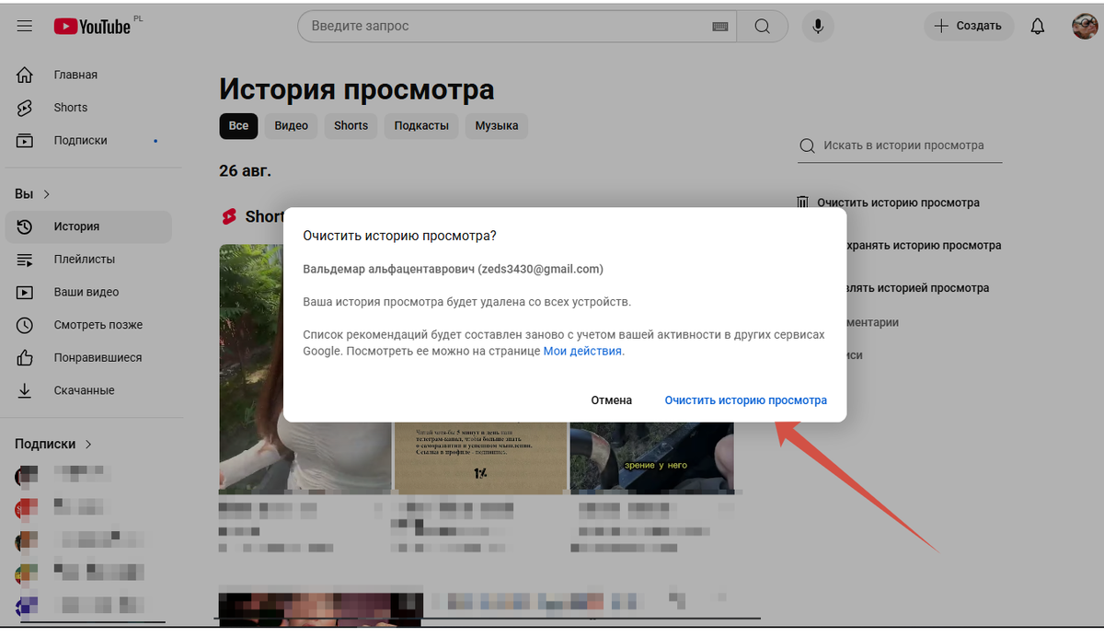The height and width of the screenshot is (637, 1104).
Task: Open Ваши видео in sidebar
Action: [88, 293]
